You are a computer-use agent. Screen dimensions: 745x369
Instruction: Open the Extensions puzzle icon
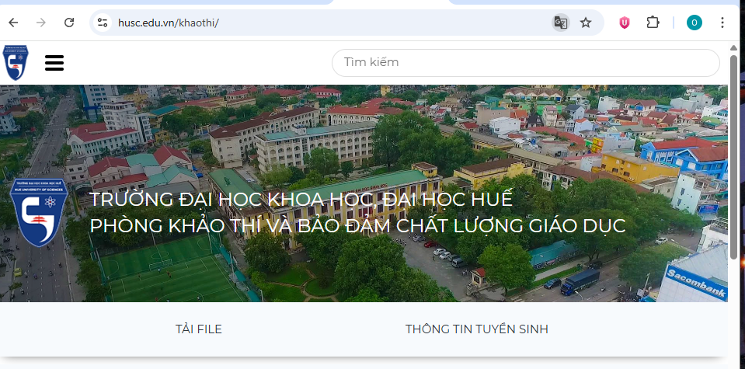pyautogui.click(x=653, y=23)
